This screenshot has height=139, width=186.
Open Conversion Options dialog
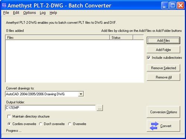click(x=163, y=112)
